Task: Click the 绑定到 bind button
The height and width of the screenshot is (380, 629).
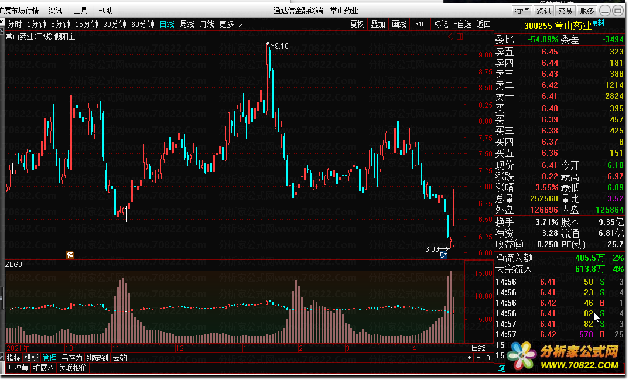Action: (x=97, y=358)
